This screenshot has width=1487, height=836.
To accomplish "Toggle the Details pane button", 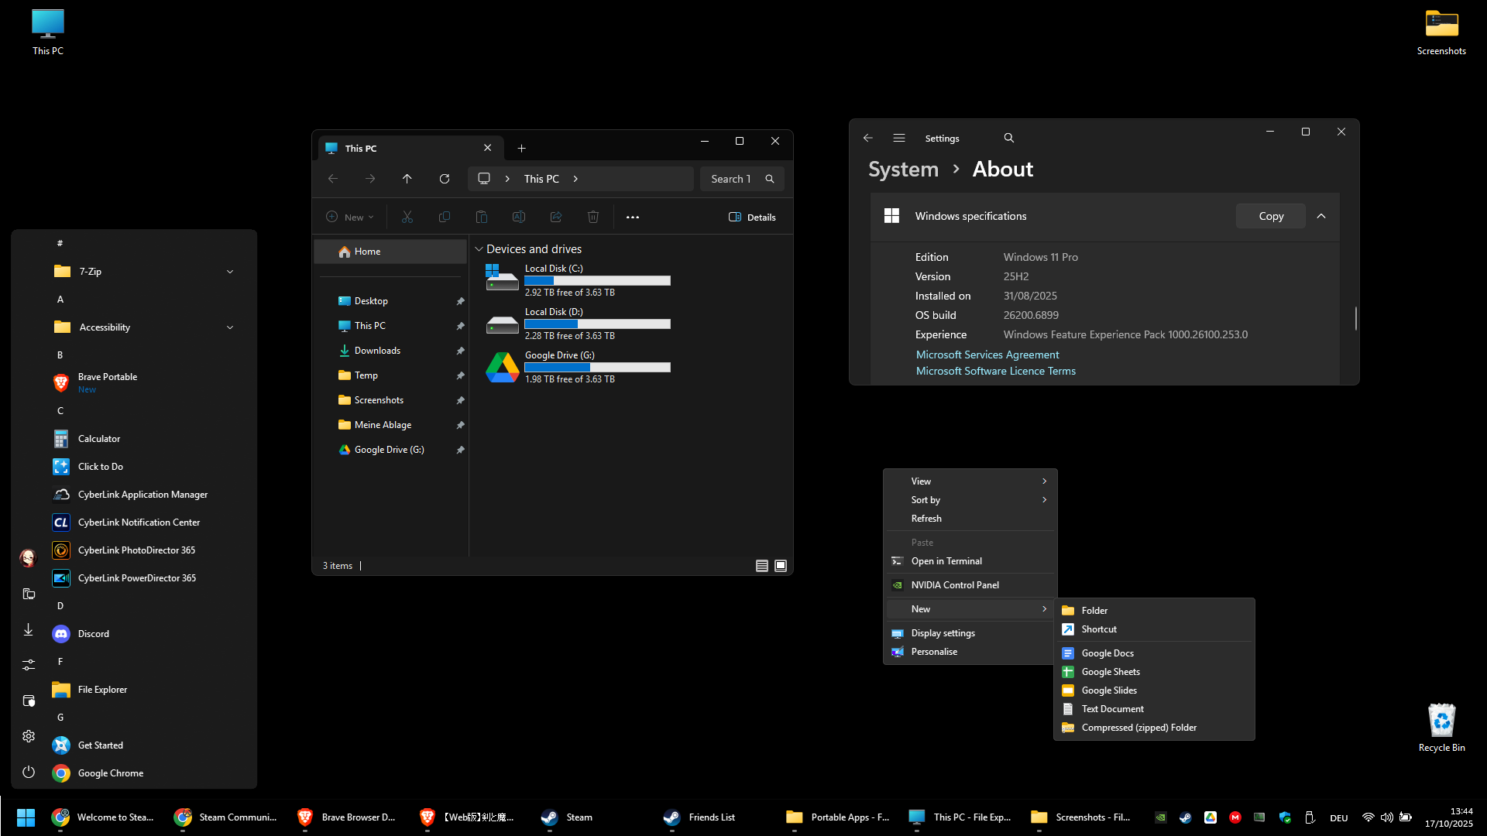I will (x=752, y=217).
